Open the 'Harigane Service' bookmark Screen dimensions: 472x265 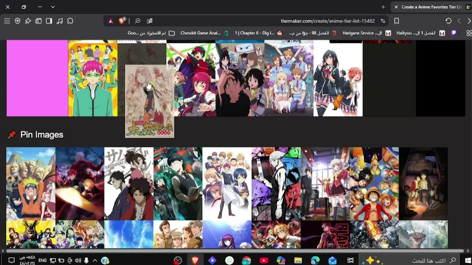[367, 33]
